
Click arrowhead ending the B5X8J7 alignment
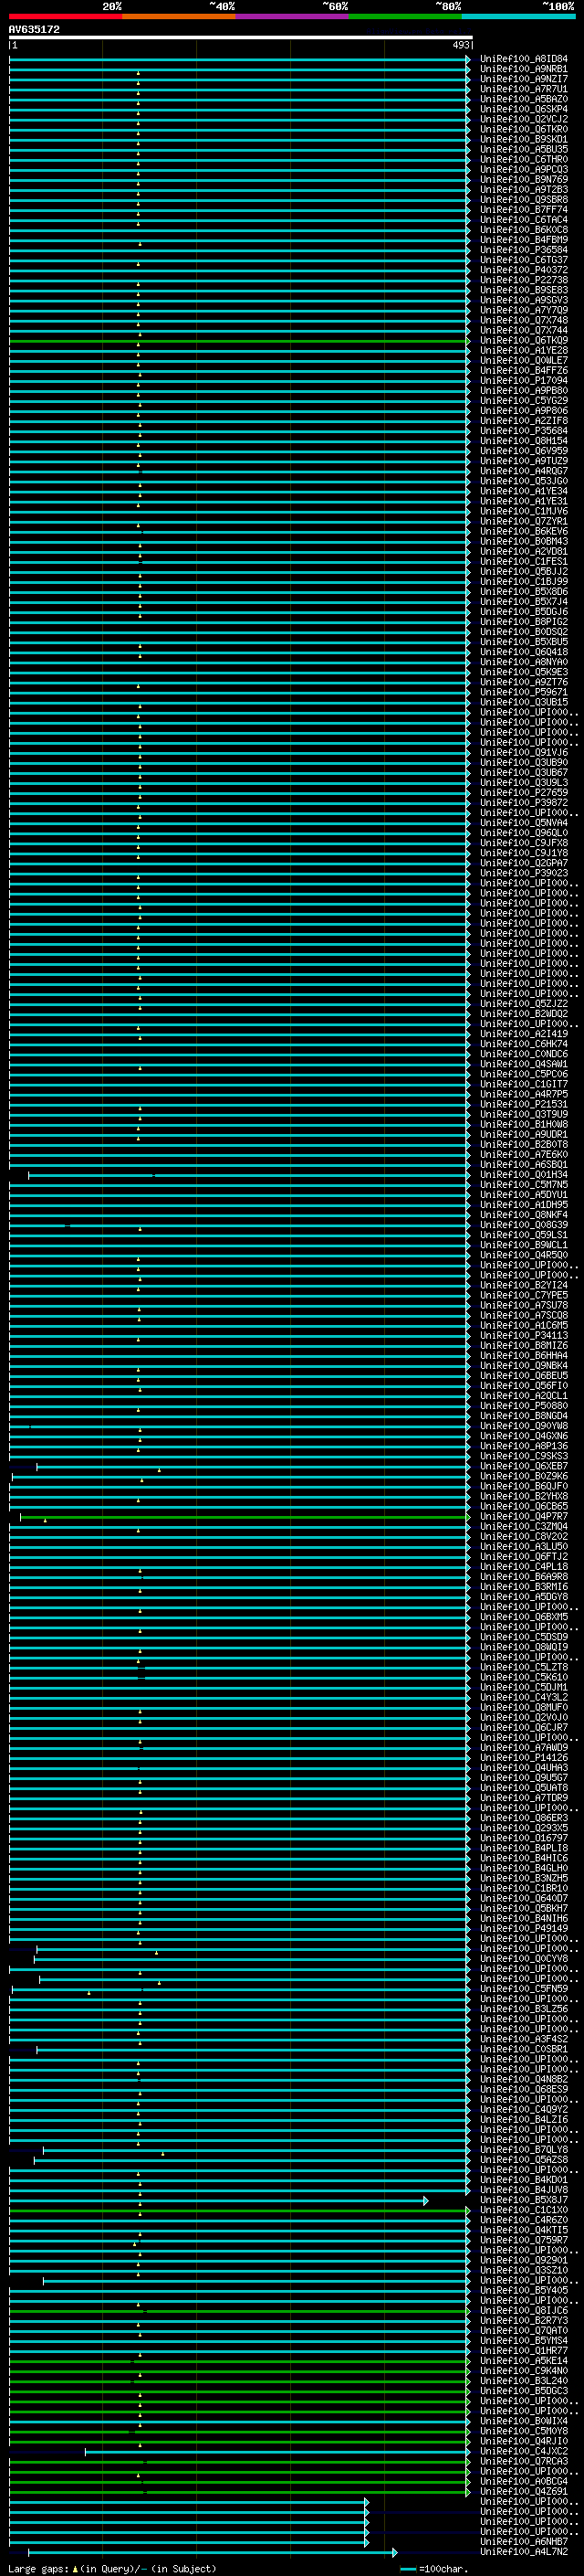click(x=426, y=2200)
